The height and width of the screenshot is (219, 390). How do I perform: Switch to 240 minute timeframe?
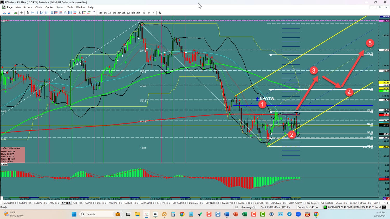(x=133, y=13)
